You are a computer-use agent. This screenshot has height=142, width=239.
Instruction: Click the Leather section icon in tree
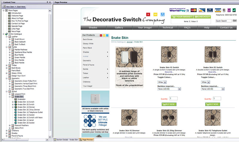10,37
